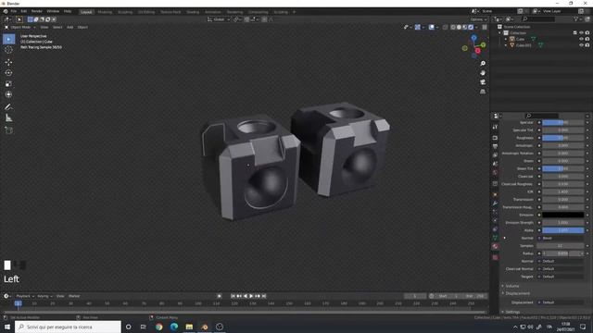Open the Render menu
This screenshot has width=593, height=333.
click(37, 11)
